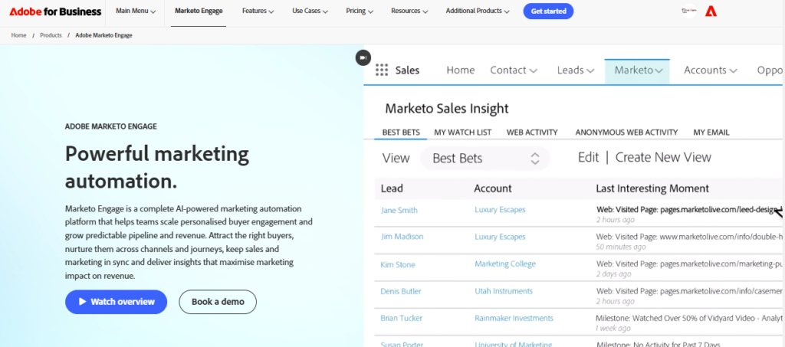Click the Marketo Sales Insight title

coord(447,108)
